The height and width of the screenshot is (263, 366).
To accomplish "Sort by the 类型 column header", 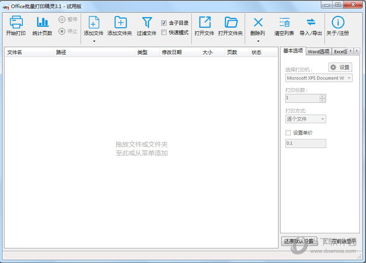I will tap(147, 52).
